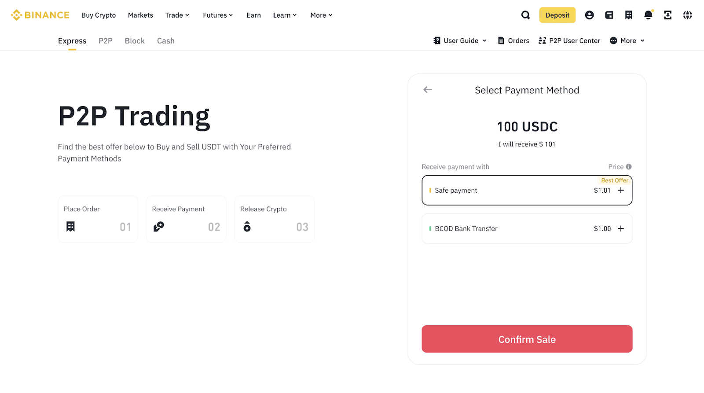The height and width of the screenshot is (393, 704).
Task: Click the search magnifier icon
Action: 525,15
